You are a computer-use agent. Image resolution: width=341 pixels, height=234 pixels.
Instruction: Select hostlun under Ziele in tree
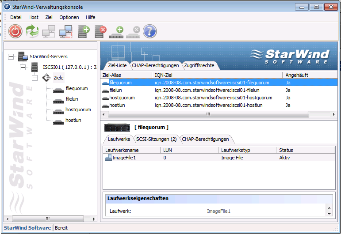73,120
